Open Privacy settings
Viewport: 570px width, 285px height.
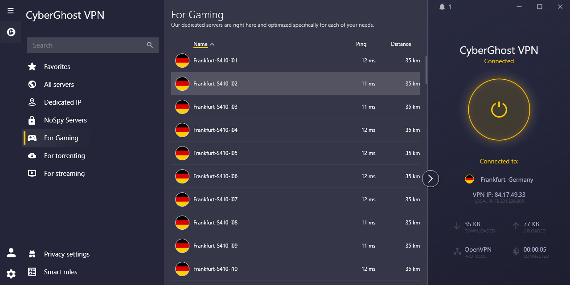[66, 254]
